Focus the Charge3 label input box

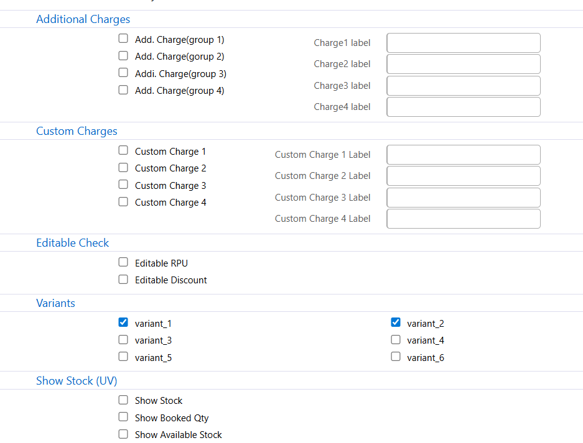tap(463, 86)
